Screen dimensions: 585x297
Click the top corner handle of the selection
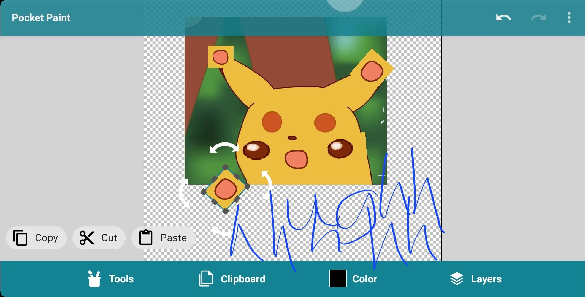225,167
